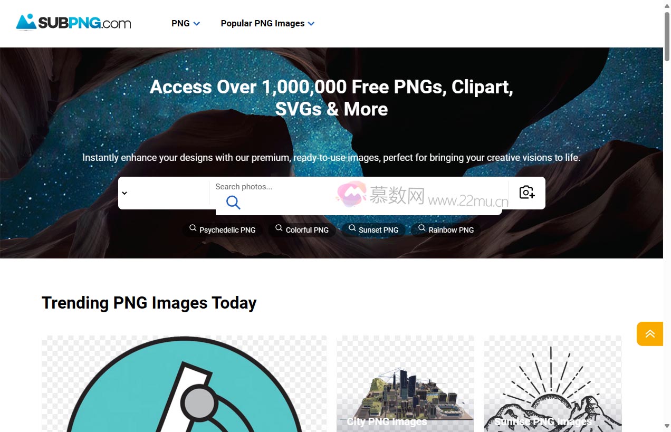Viewport: 671px width, 432px height.
Task: Open the search category dropdown arrow
Action: [124, 193]
